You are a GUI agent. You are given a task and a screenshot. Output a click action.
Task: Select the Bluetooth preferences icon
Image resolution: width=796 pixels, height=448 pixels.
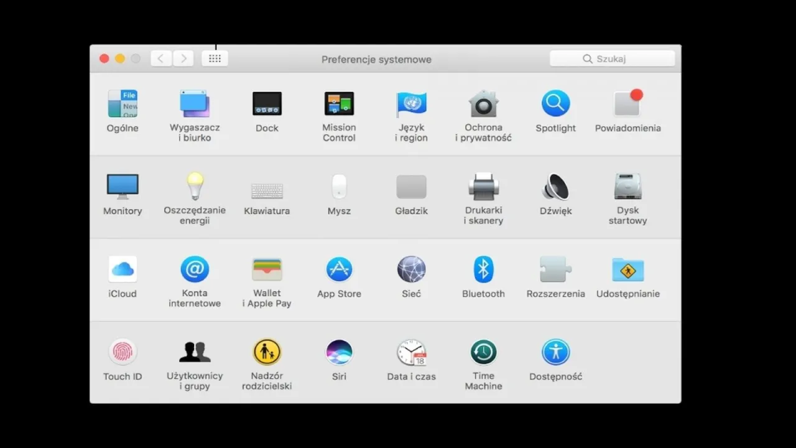pos(483,269)
